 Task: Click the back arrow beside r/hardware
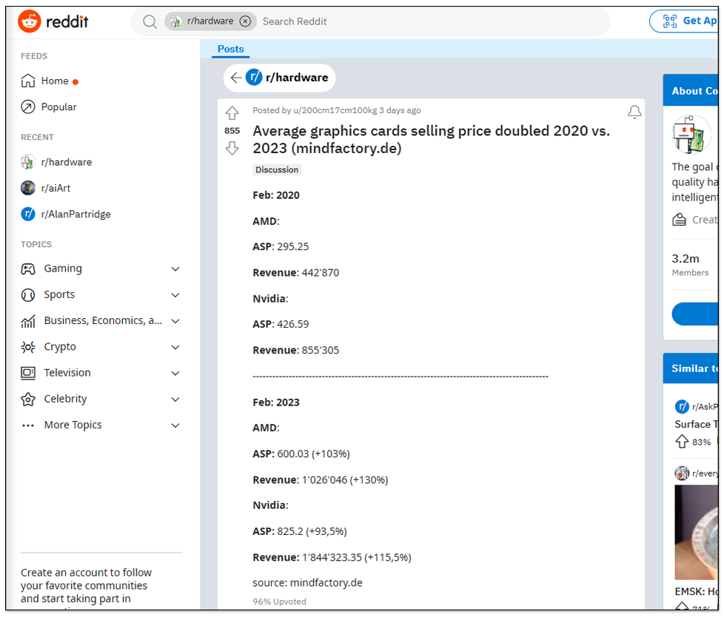236,78
